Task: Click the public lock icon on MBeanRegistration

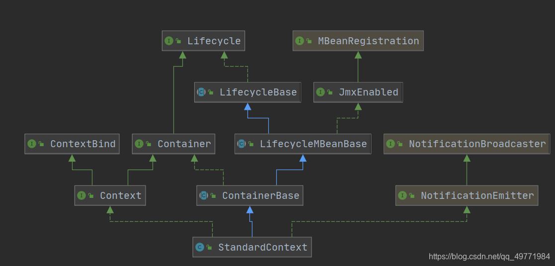Action: (310, 41)
